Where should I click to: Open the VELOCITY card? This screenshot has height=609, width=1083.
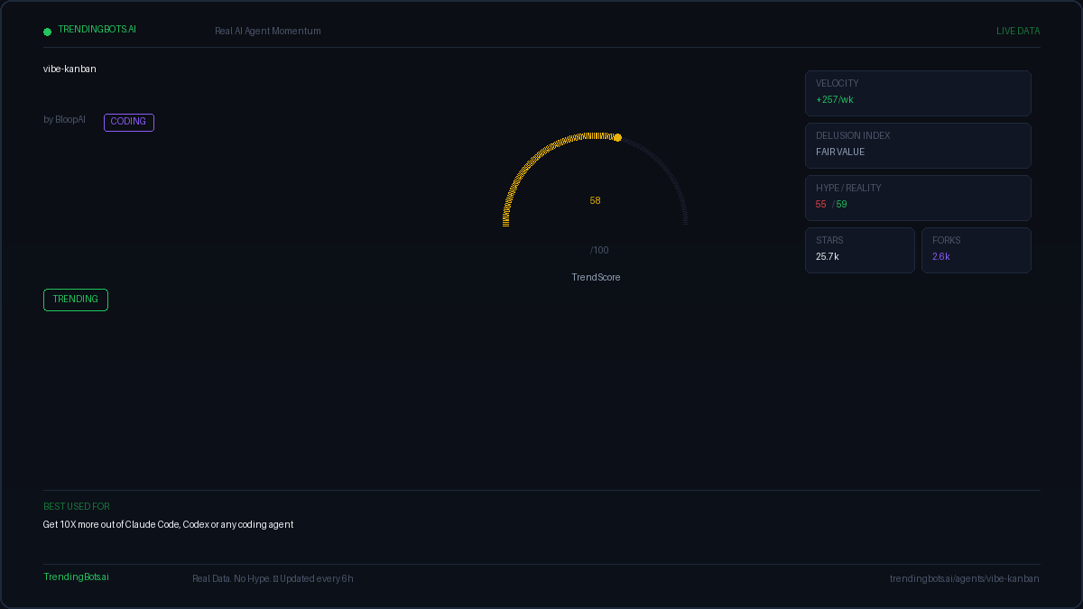pos(918,93)
